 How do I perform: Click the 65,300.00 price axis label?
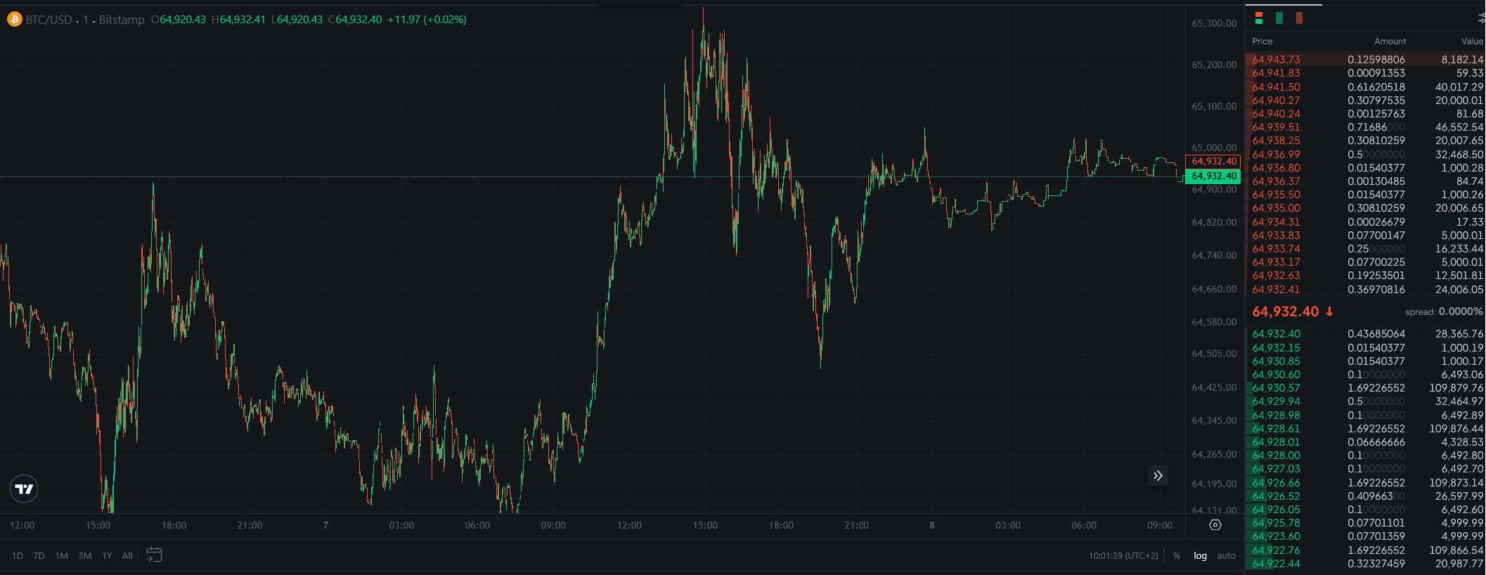coord(1214,23)
